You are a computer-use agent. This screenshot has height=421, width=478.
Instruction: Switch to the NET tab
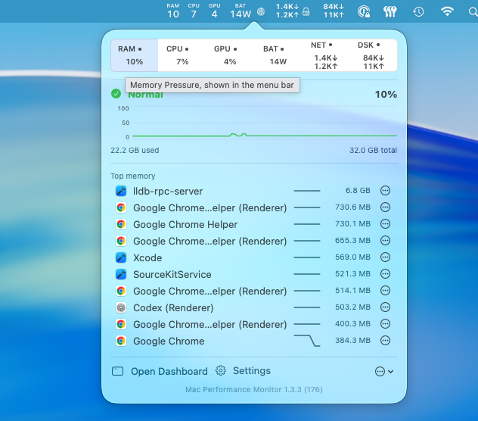coord(325,55)
